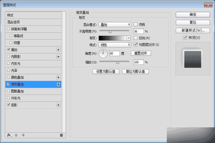Click the 设置为默认值 button
Viewport: 215px width, 143px height.
(x=106, y=71)
